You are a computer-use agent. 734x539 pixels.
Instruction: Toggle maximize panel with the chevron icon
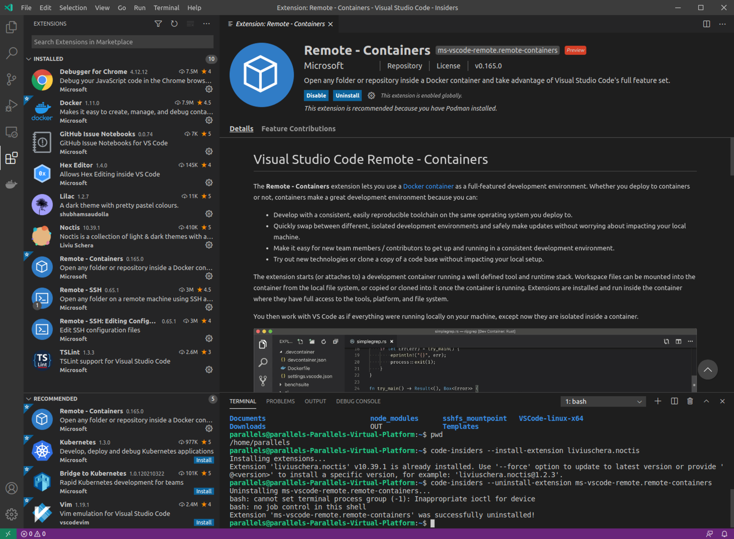[706, 401]
